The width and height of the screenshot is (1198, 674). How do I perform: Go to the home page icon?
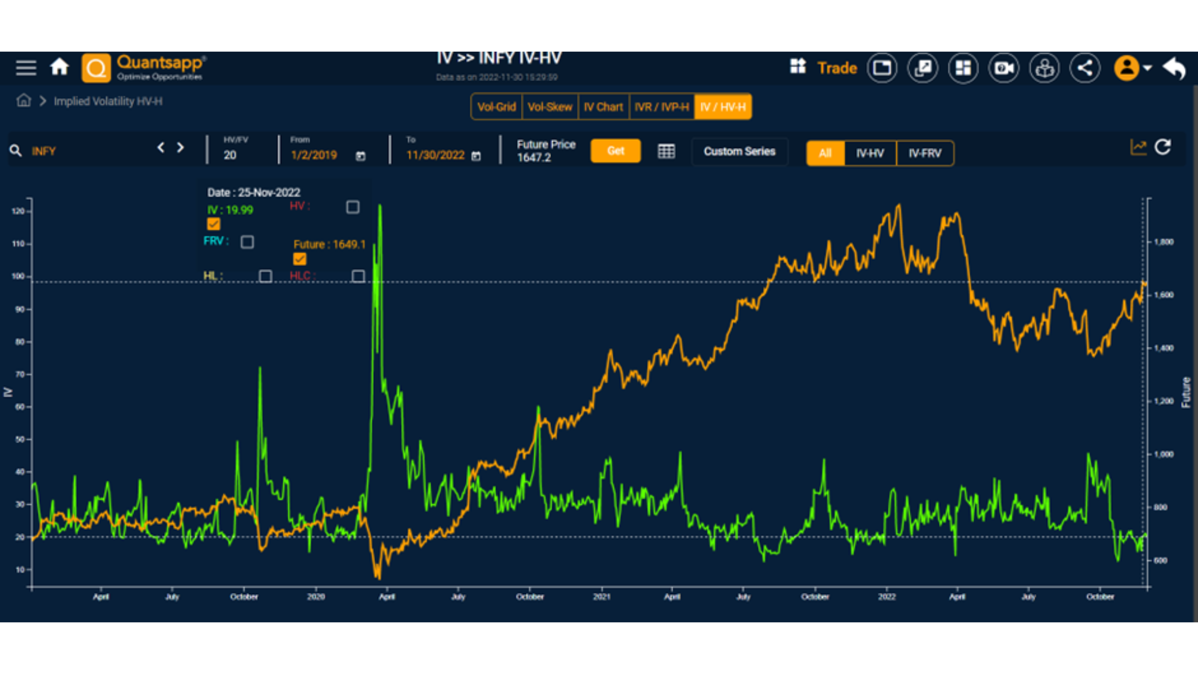[59, 67]
